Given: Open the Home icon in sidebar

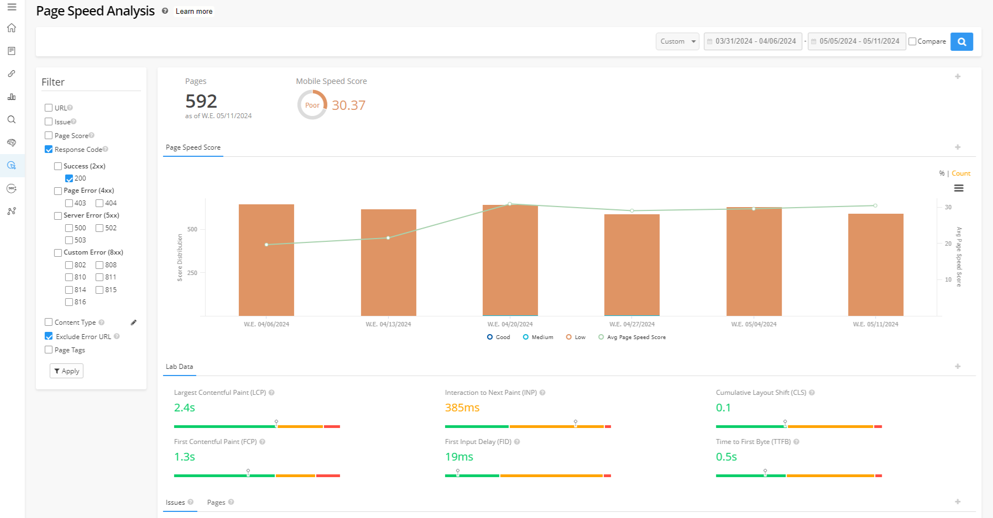Looking at the screenshot, I should 12,28.
